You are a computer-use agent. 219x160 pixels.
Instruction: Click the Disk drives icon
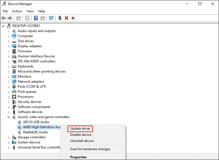(x=14, y=41)
